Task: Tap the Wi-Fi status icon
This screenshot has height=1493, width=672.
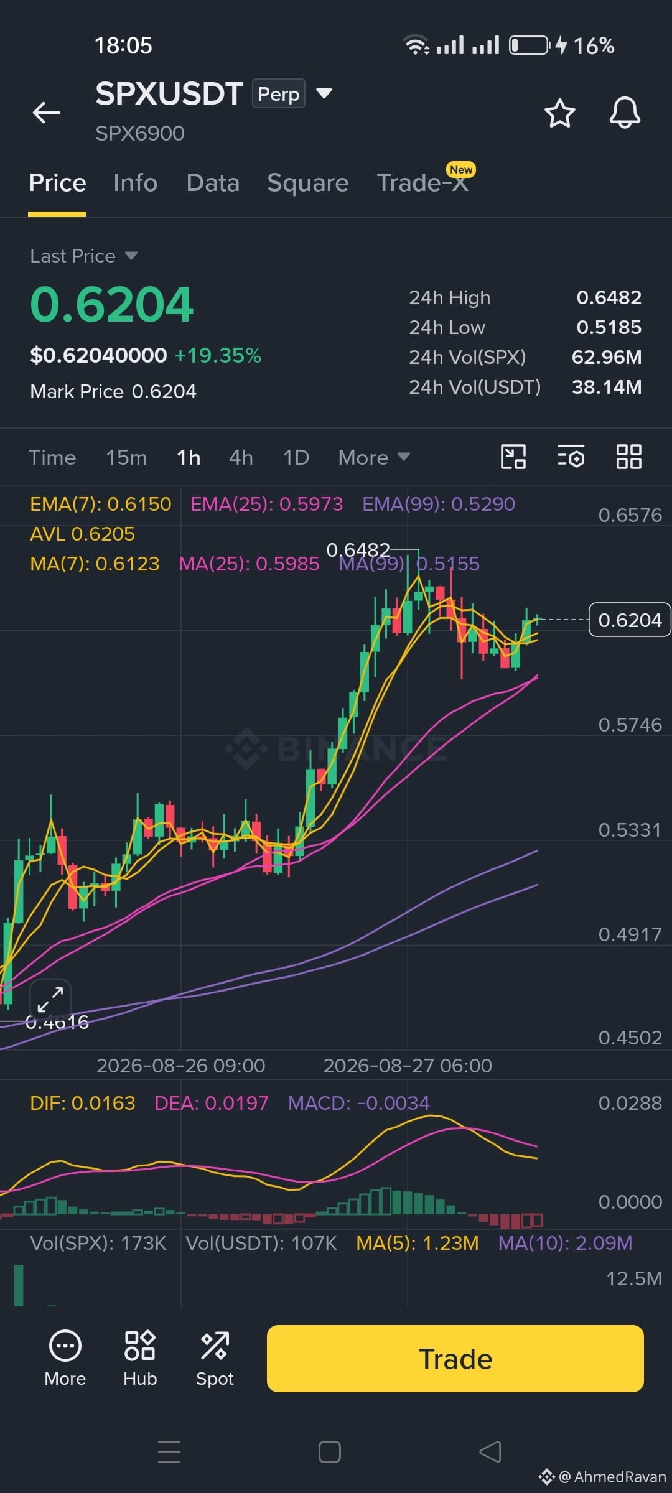Action: 416,45
